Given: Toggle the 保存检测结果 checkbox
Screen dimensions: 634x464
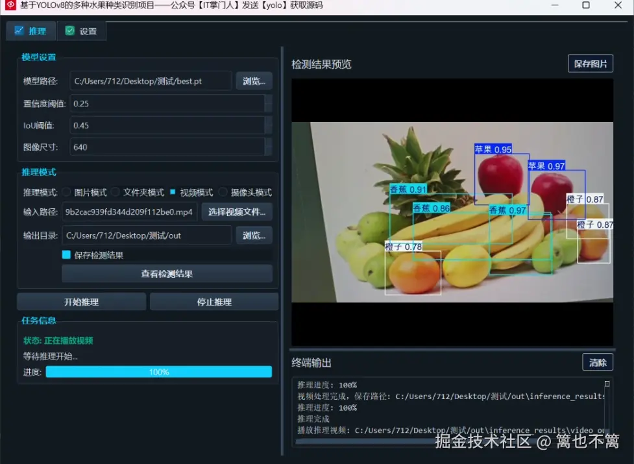Looking at the screenshot, I should click(x=66, y=254).
